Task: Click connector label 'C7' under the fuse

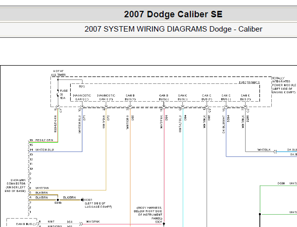Action: tap(61, 111)
